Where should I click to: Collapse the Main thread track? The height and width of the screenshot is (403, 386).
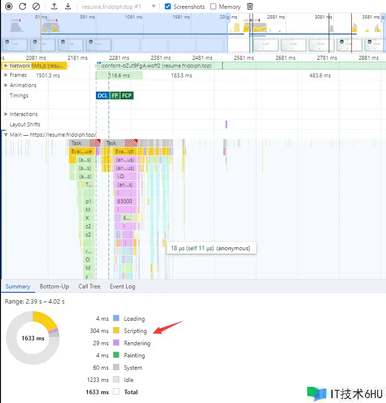(6, 135)
